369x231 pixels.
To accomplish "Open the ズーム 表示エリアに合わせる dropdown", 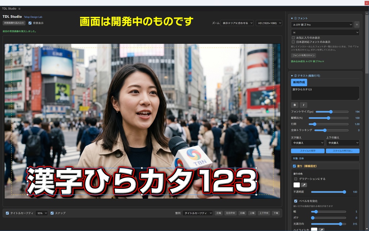I will (x=237, y=23).
